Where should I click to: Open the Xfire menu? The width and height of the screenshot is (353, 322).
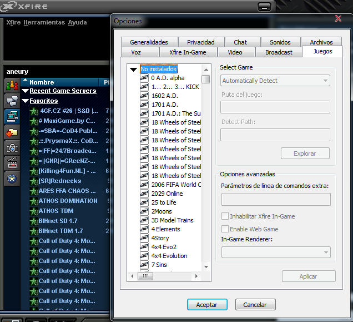click(x=13, y=22)
